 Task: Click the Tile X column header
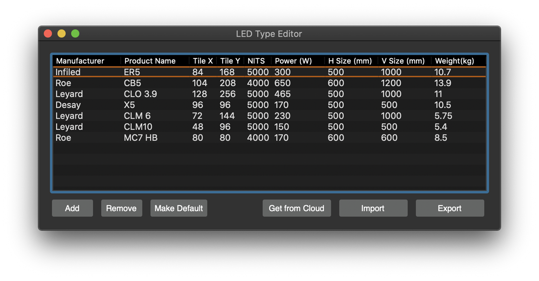pos(203,61)
